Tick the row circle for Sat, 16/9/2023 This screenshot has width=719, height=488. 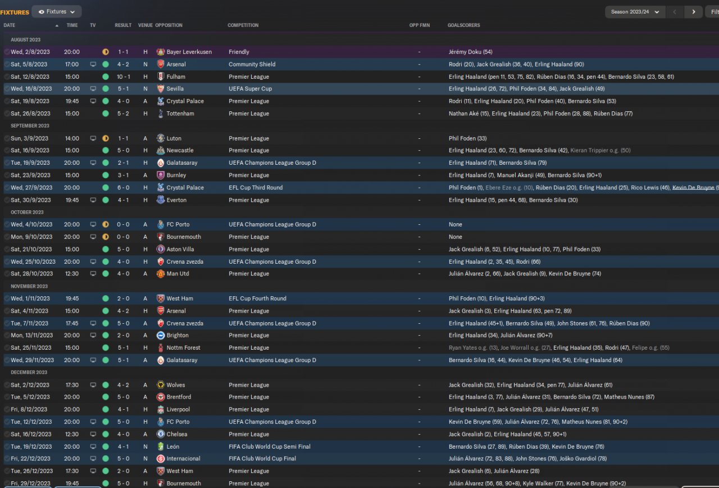[x=7, y=151]
